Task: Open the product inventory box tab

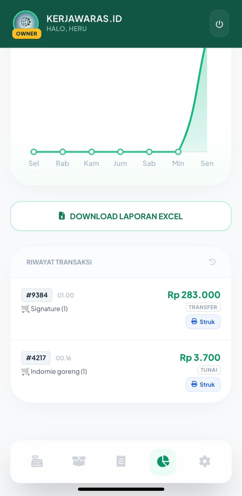Action: pos(79,461)
